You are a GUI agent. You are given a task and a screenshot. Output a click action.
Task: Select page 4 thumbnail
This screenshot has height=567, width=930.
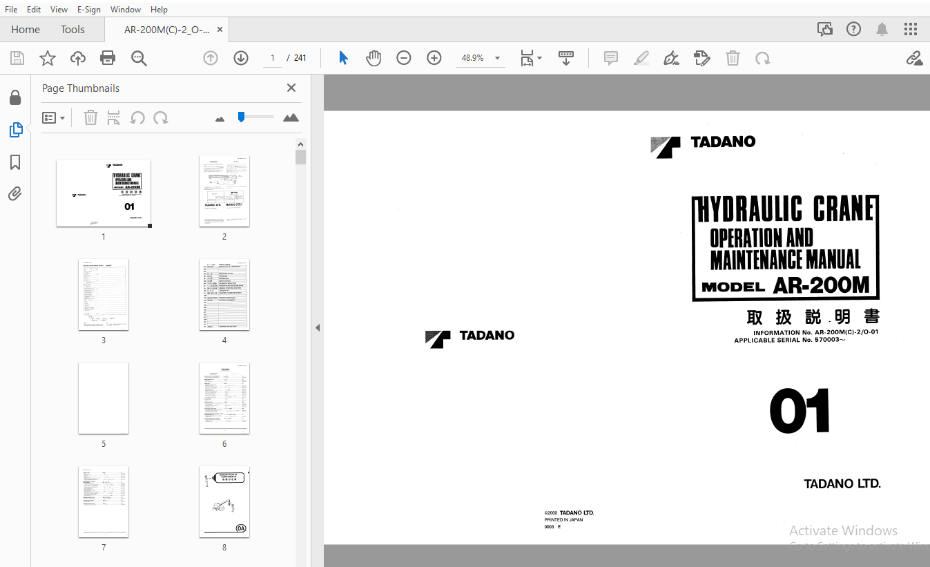coord(224,295)
